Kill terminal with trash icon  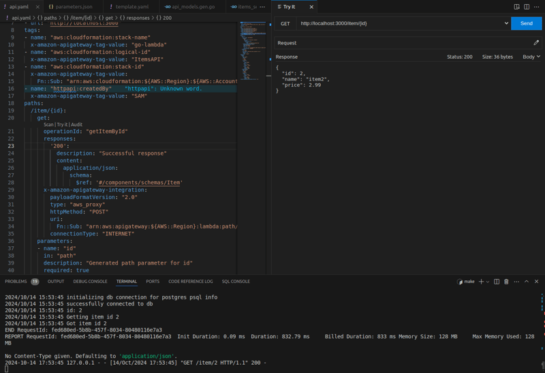(x=506, y=282)
